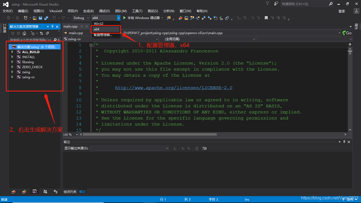Click the Save All icon in toolbar
Screen dimensions: 361x203
(46, 18)
